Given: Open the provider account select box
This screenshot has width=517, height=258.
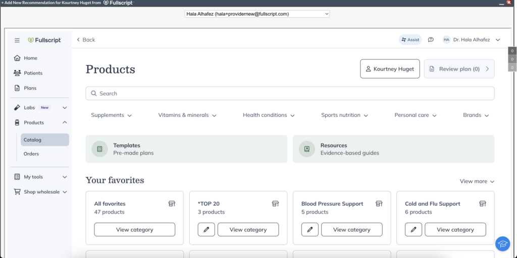Looking at the screenshot, I should tap(257, 14).
